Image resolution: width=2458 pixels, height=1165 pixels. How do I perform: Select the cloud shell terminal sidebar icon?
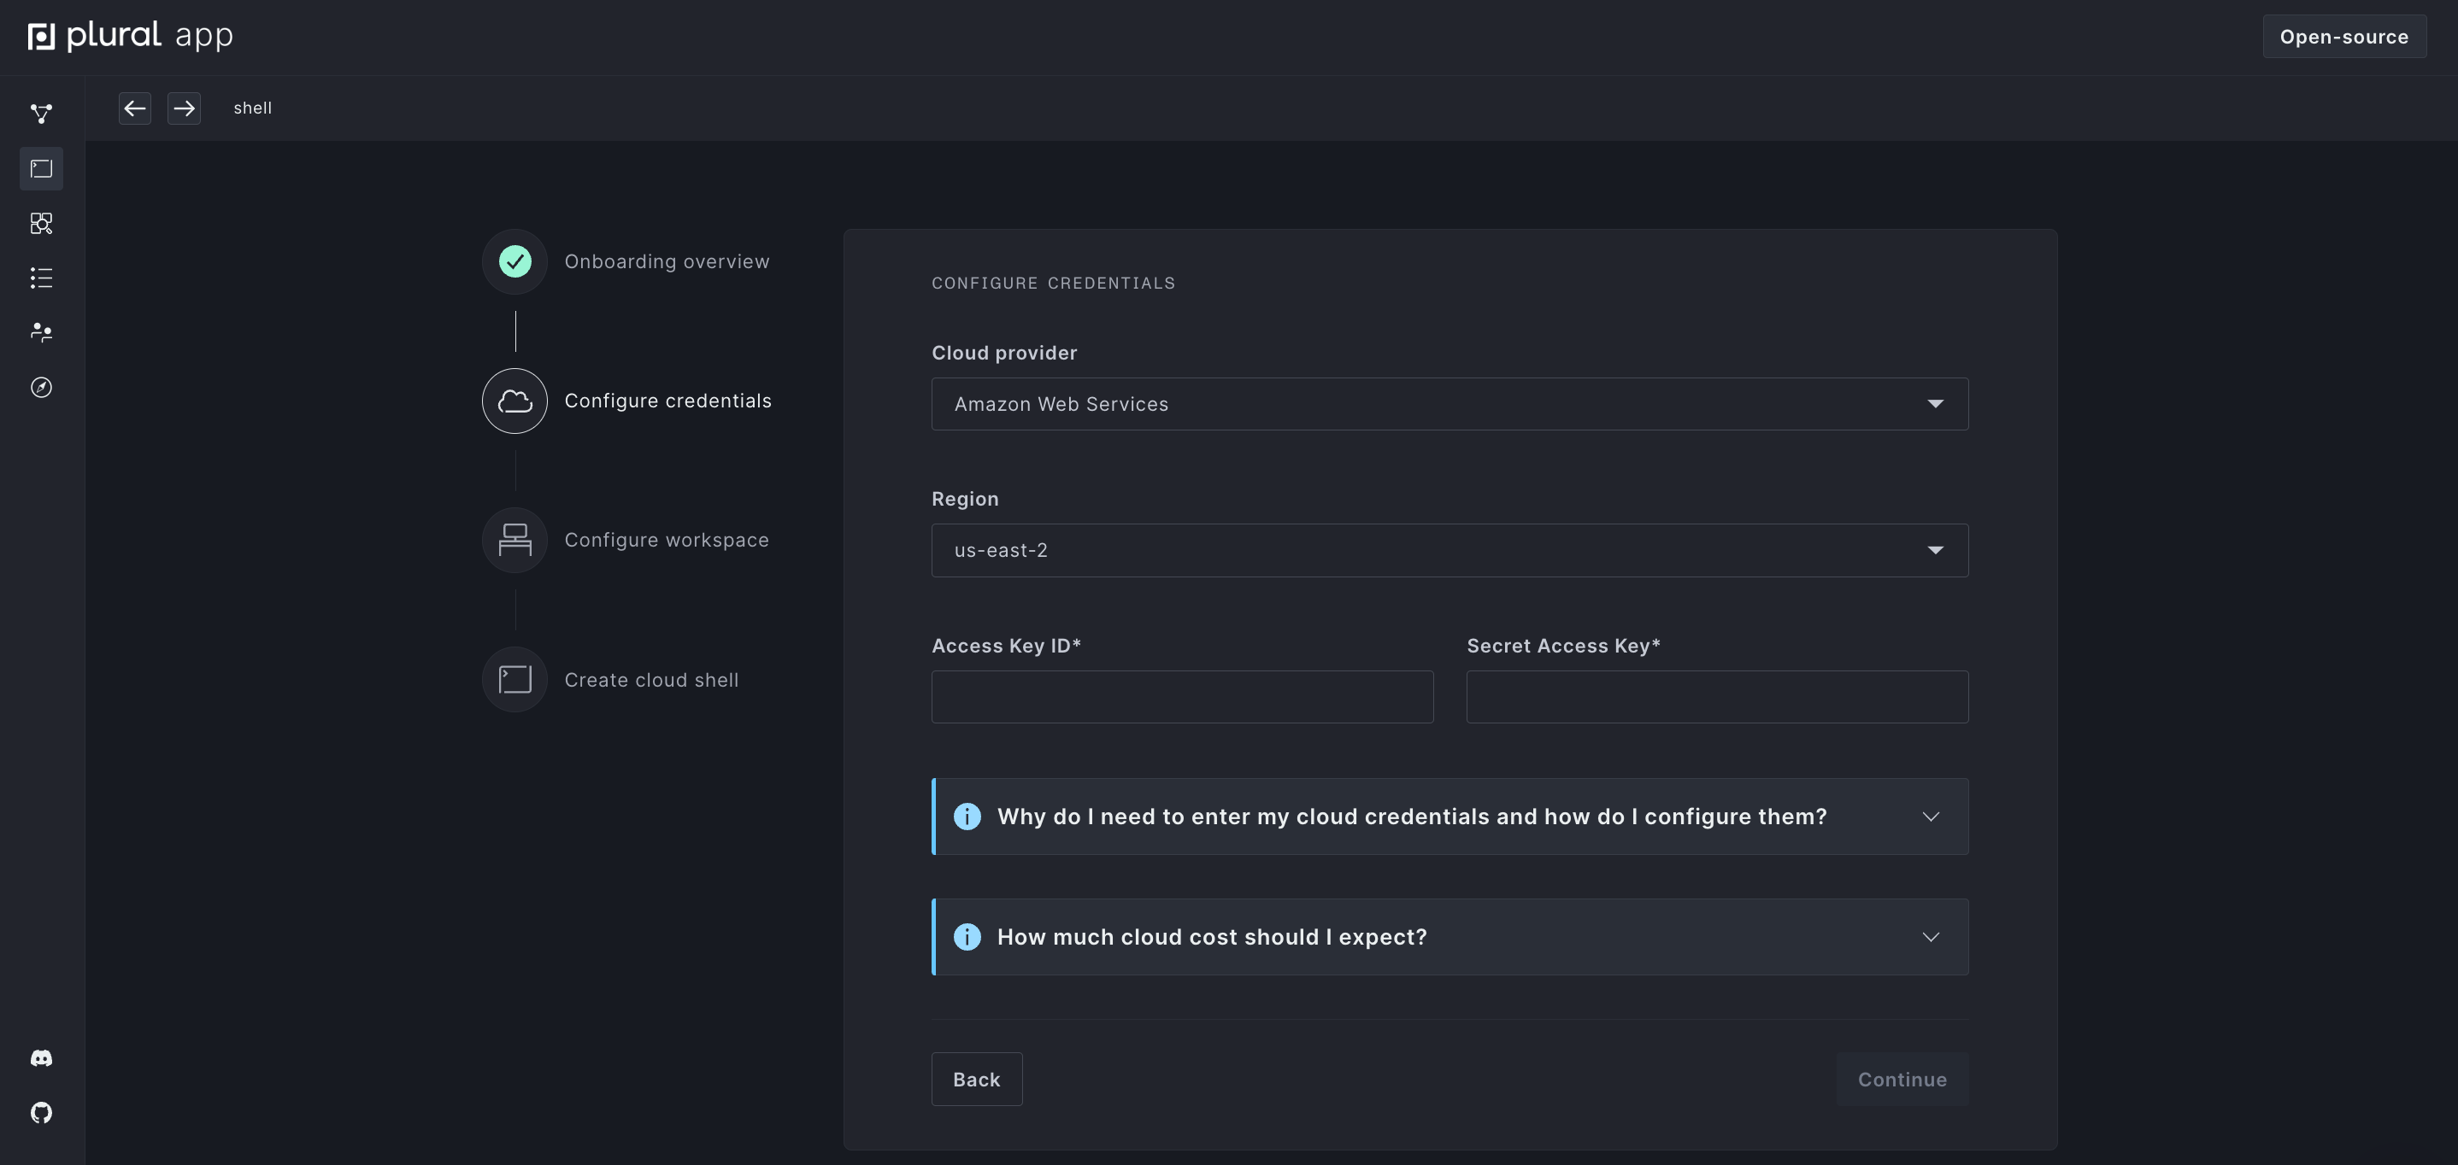pos(41,169)
